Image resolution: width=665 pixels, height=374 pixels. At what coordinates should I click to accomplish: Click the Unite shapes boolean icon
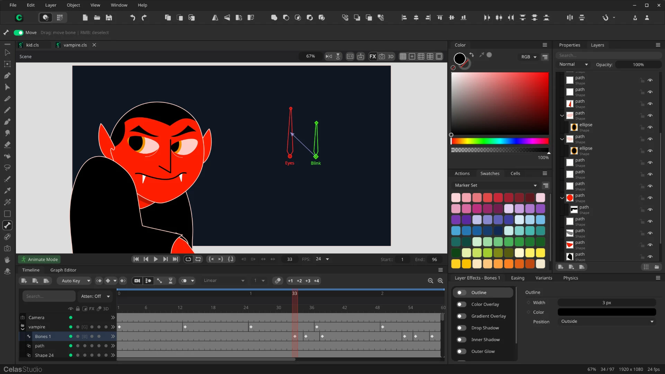click(274, 18)
